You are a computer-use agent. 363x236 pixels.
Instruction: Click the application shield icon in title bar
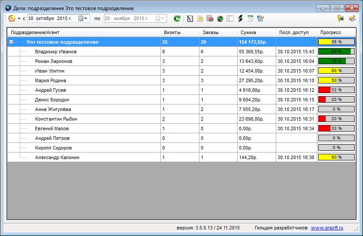point(8,8)
